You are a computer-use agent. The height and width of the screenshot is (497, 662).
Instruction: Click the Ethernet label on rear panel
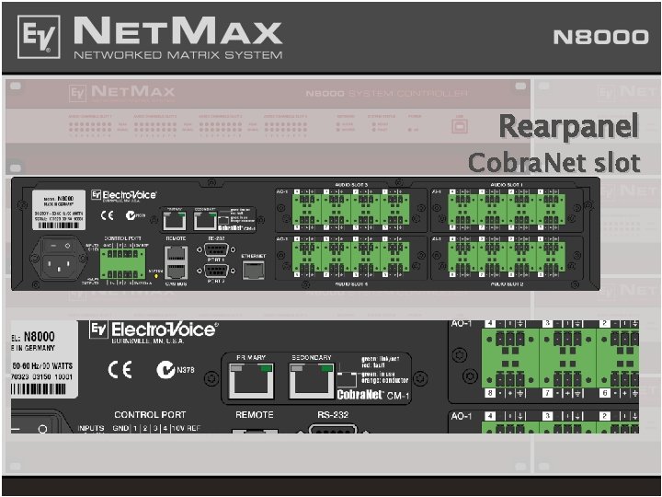coord(254,256)
